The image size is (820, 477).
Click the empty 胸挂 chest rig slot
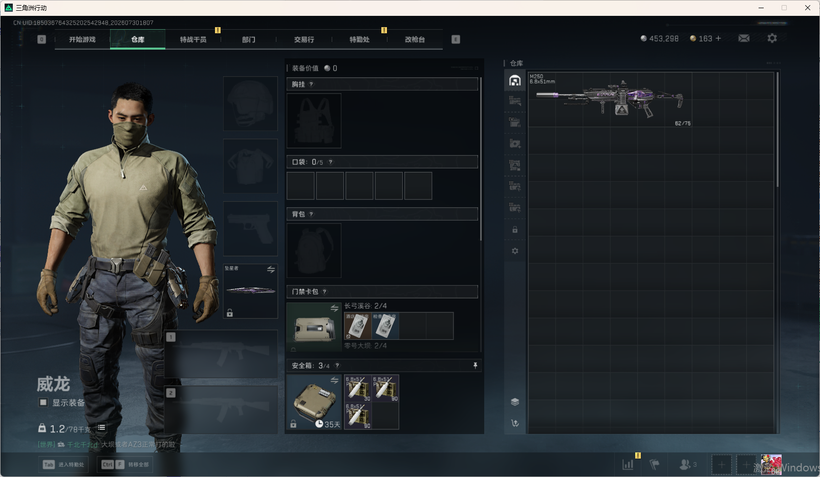click(x=314, y=121)
